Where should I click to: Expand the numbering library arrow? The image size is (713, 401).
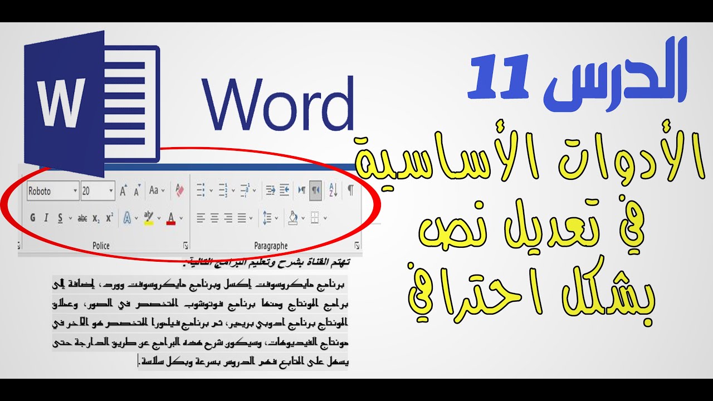pyautogui.click(x=233, y=191)
